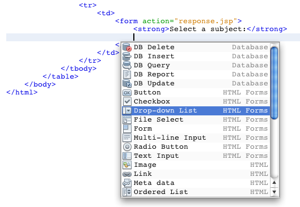Viewport: 300px width, 207px height.
Task: Pick the Checkbox icon in the list
Action: [127, 101]
